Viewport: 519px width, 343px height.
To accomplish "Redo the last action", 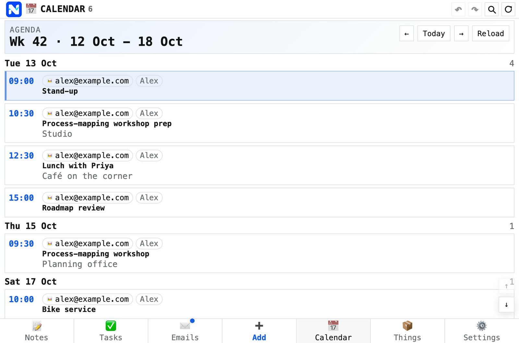I will coord(475,9).
